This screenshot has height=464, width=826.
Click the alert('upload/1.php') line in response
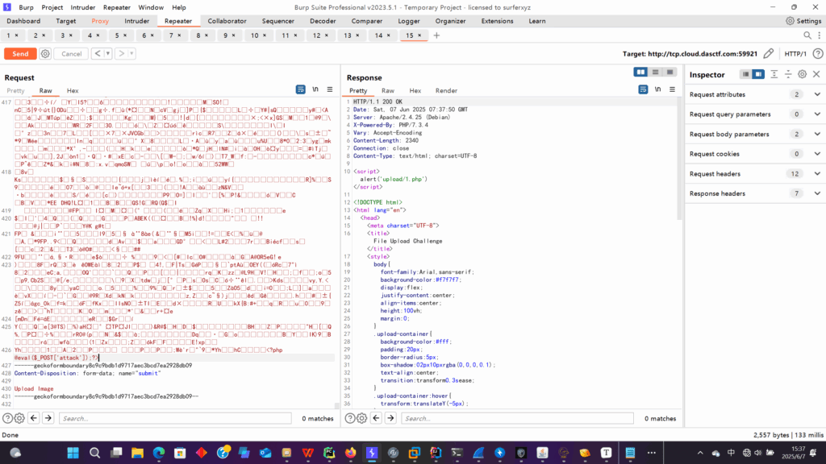pyautogui.click(x=394, y=179)
